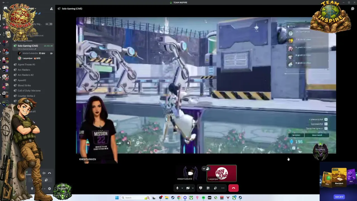Click the 100% RTP button
The width and height of the screenshot is (357, 201).
click(x=339, y=197)
